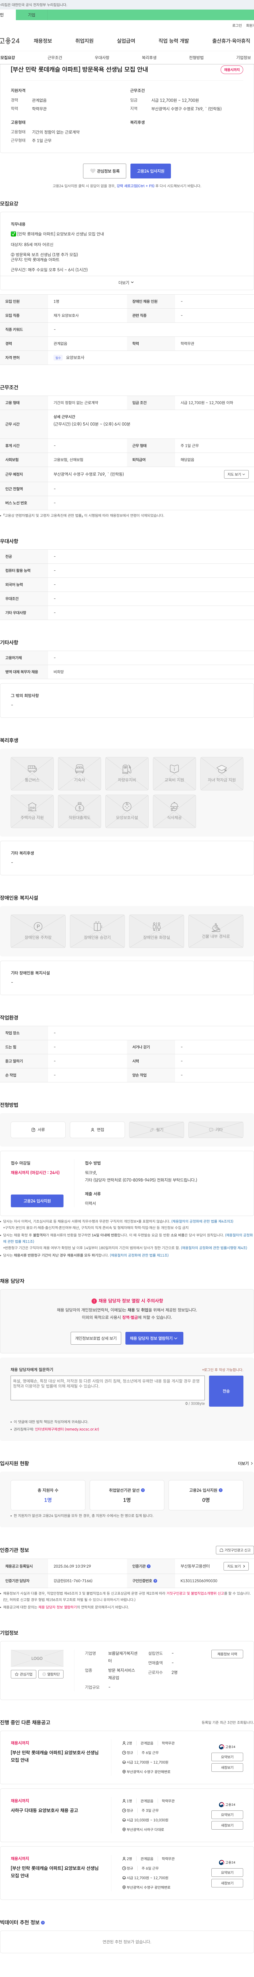Click 고용24 입사지원 button under 접수 마감일
The width and height of the screenshot is (254, 1977).
pos(37,1201)
